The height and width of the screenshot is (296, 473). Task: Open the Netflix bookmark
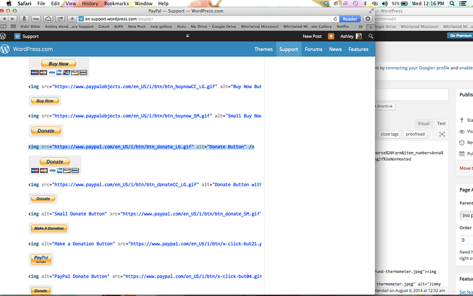click(x=343, y=27)
